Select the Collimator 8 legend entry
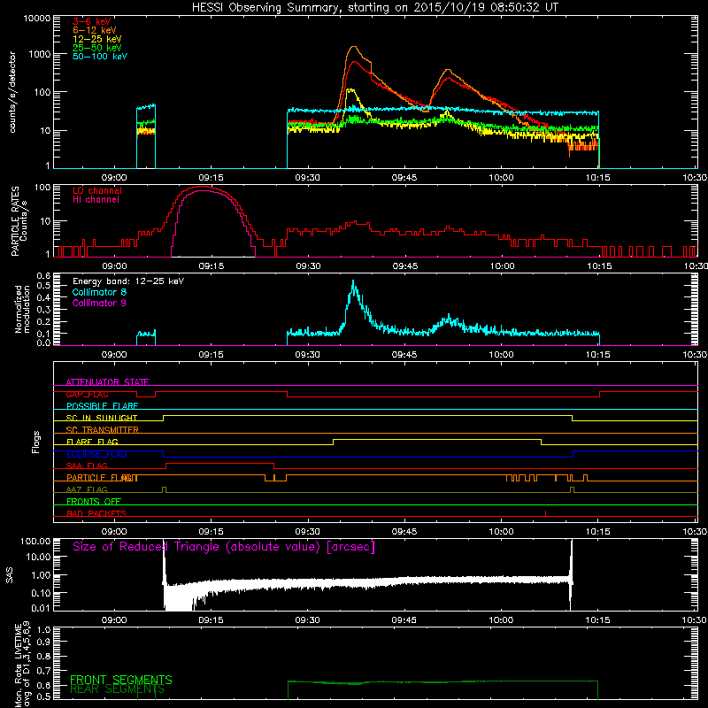Screen dimensions: 708x708 [99, 292]
